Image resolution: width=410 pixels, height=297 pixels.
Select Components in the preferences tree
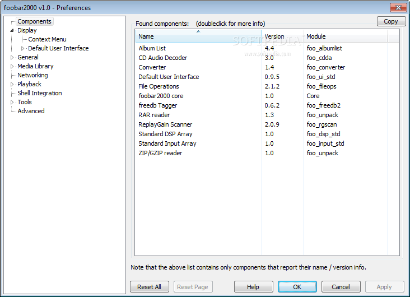click(34, 21)
